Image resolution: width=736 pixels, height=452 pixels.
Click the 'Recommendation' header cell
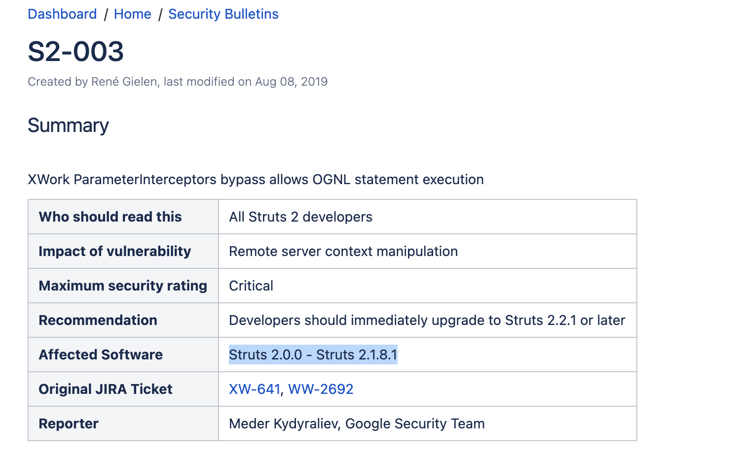tap(123, 320)
